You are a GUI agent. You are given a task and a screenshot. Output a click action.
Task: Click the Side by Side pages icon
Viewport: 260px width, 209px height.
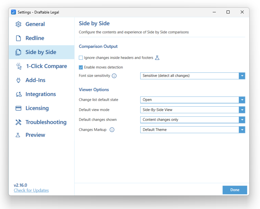point(18,52)
